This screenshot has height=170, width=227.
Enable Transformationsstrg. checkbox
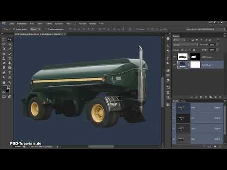click(45, 29)
